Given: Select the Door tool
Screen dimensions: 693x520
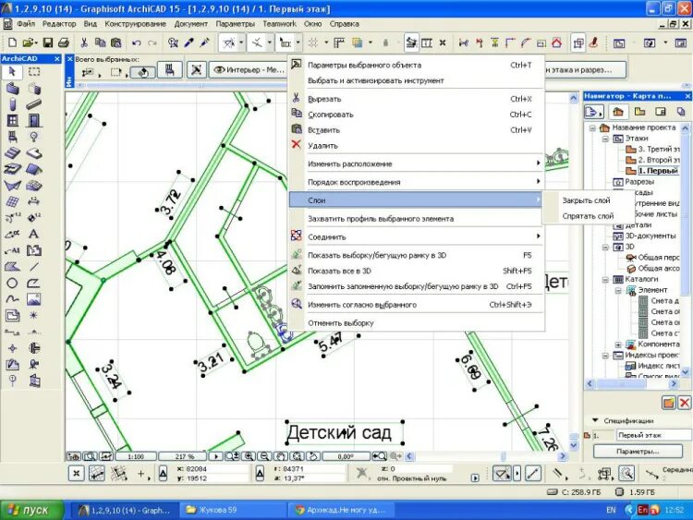Looking at the screenshot, I should tap(33, 120).
